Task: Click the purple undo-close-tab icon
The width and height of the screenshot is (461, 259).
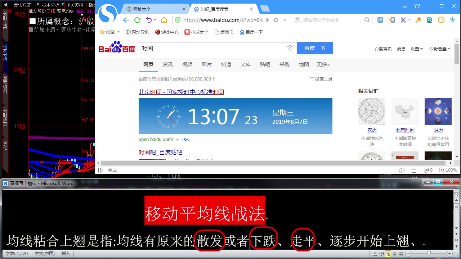Action: click(x=149, y=20)
